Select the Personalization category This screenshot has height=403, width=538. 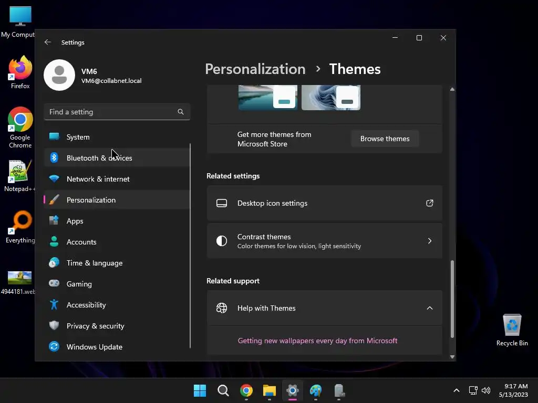(117, 200)
